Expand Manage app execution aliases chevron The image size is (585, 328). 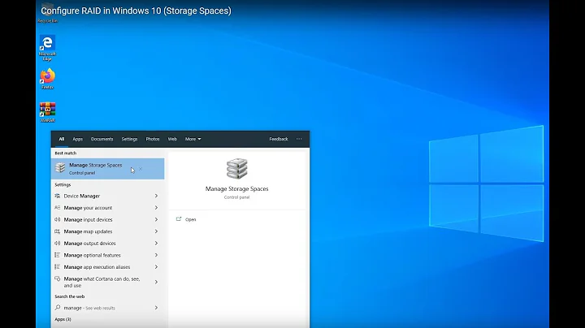pyautogui.click(x=156, y=267)
